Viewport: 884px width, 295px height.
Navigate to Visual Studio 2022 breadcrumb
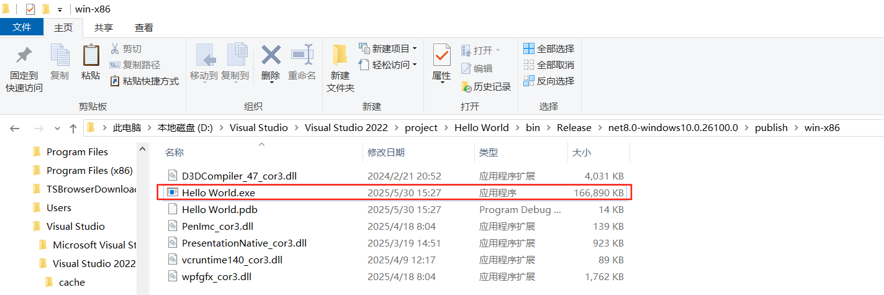coord(346,128)
